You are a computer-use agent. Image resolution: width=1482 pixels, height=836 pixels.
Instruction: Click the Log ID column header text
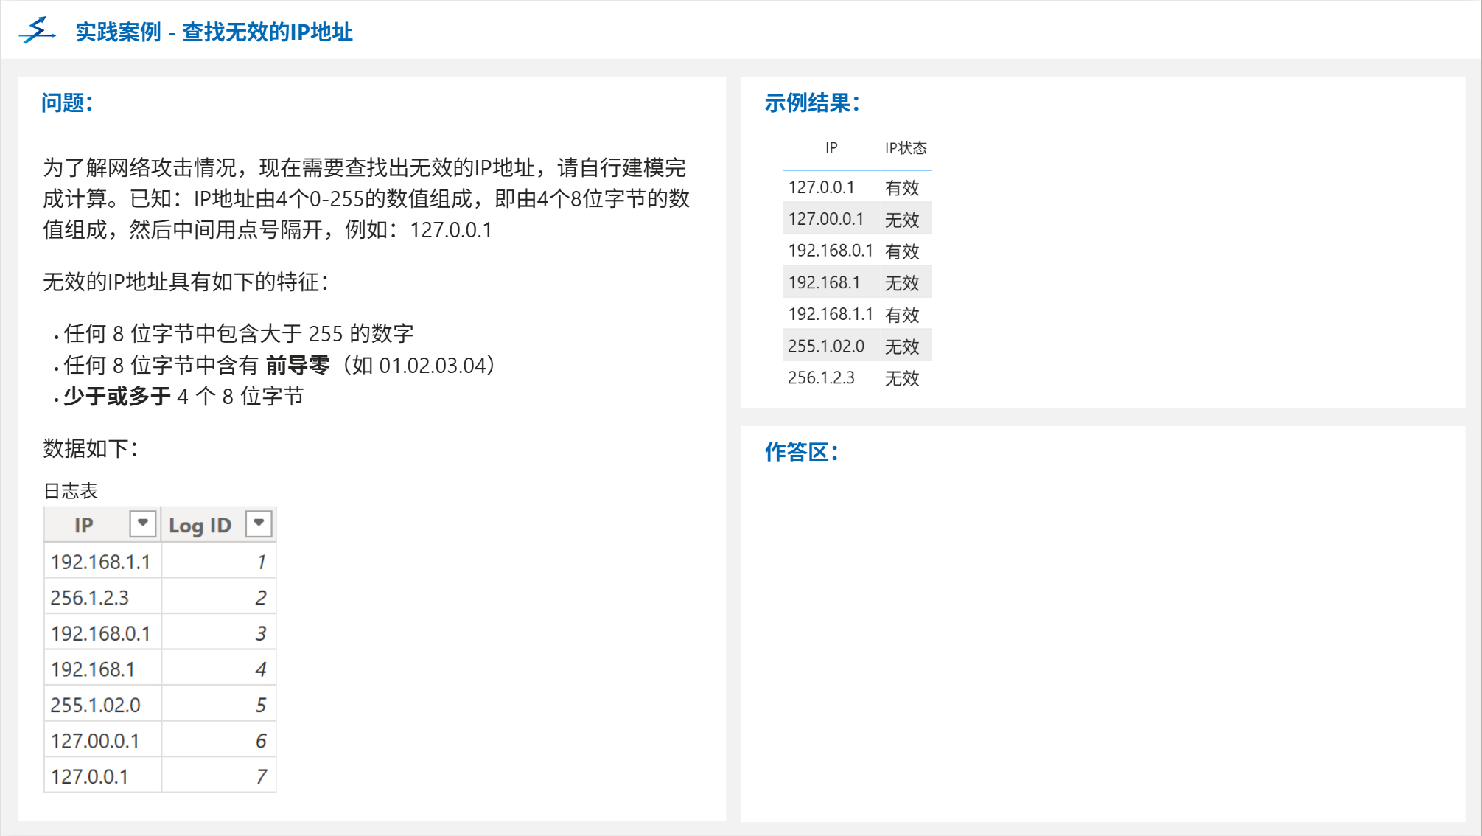[200, 525]
